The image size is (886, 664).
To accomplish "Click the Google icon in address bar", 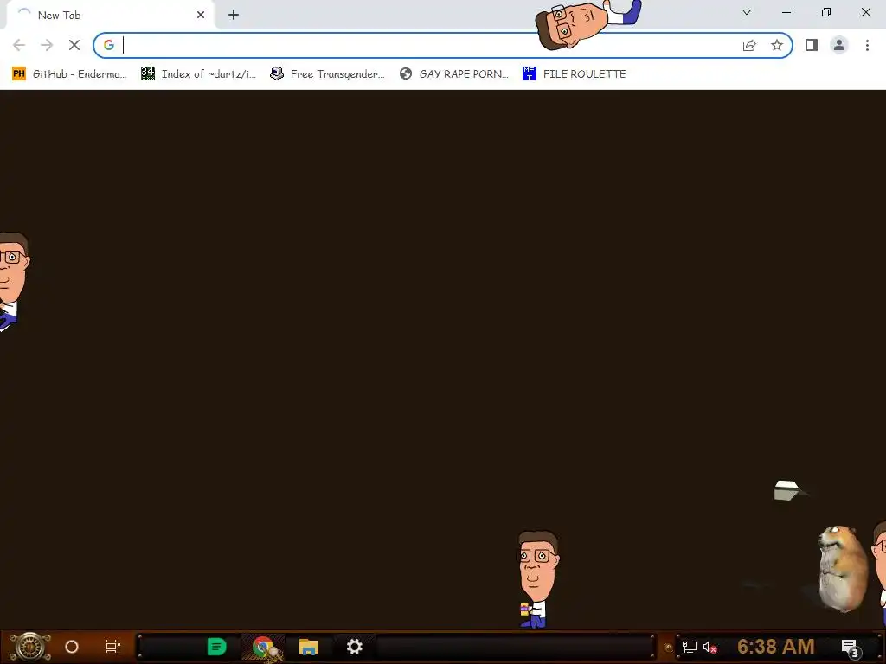I will click(109, 45).
